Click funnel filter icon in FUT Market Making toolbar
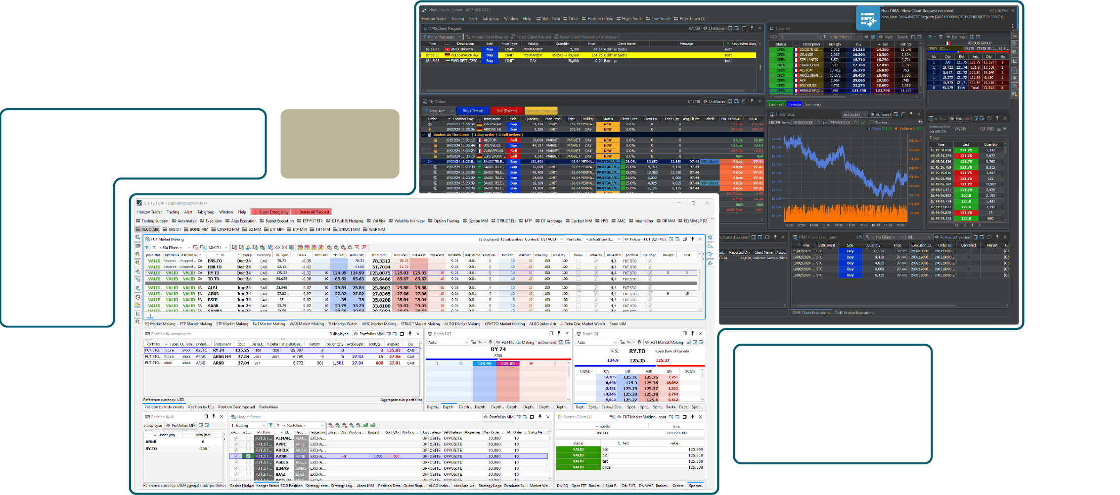 [x=147, y=247]
